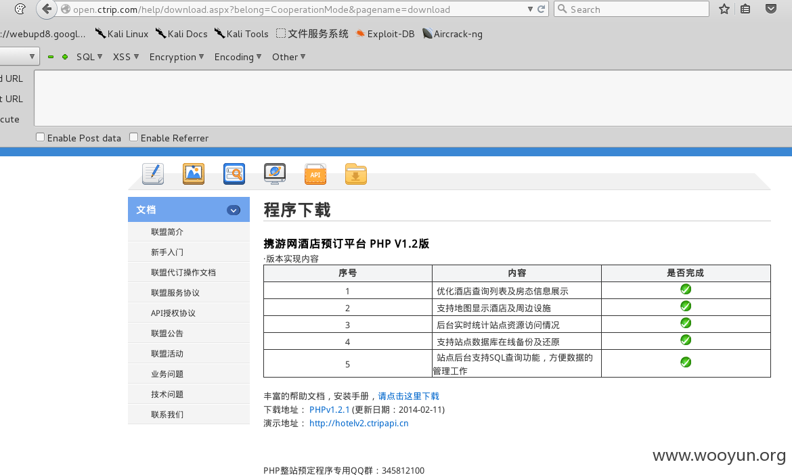Open the HackBar SQL menu
The image size is (792, 475).
coord(89,57)
